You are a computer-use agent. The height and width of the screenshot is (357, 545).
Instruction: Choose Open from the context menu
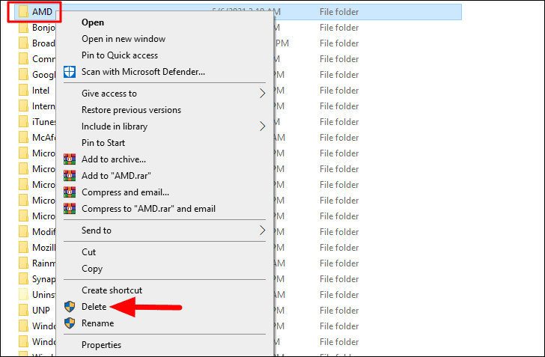click(93, 22)
